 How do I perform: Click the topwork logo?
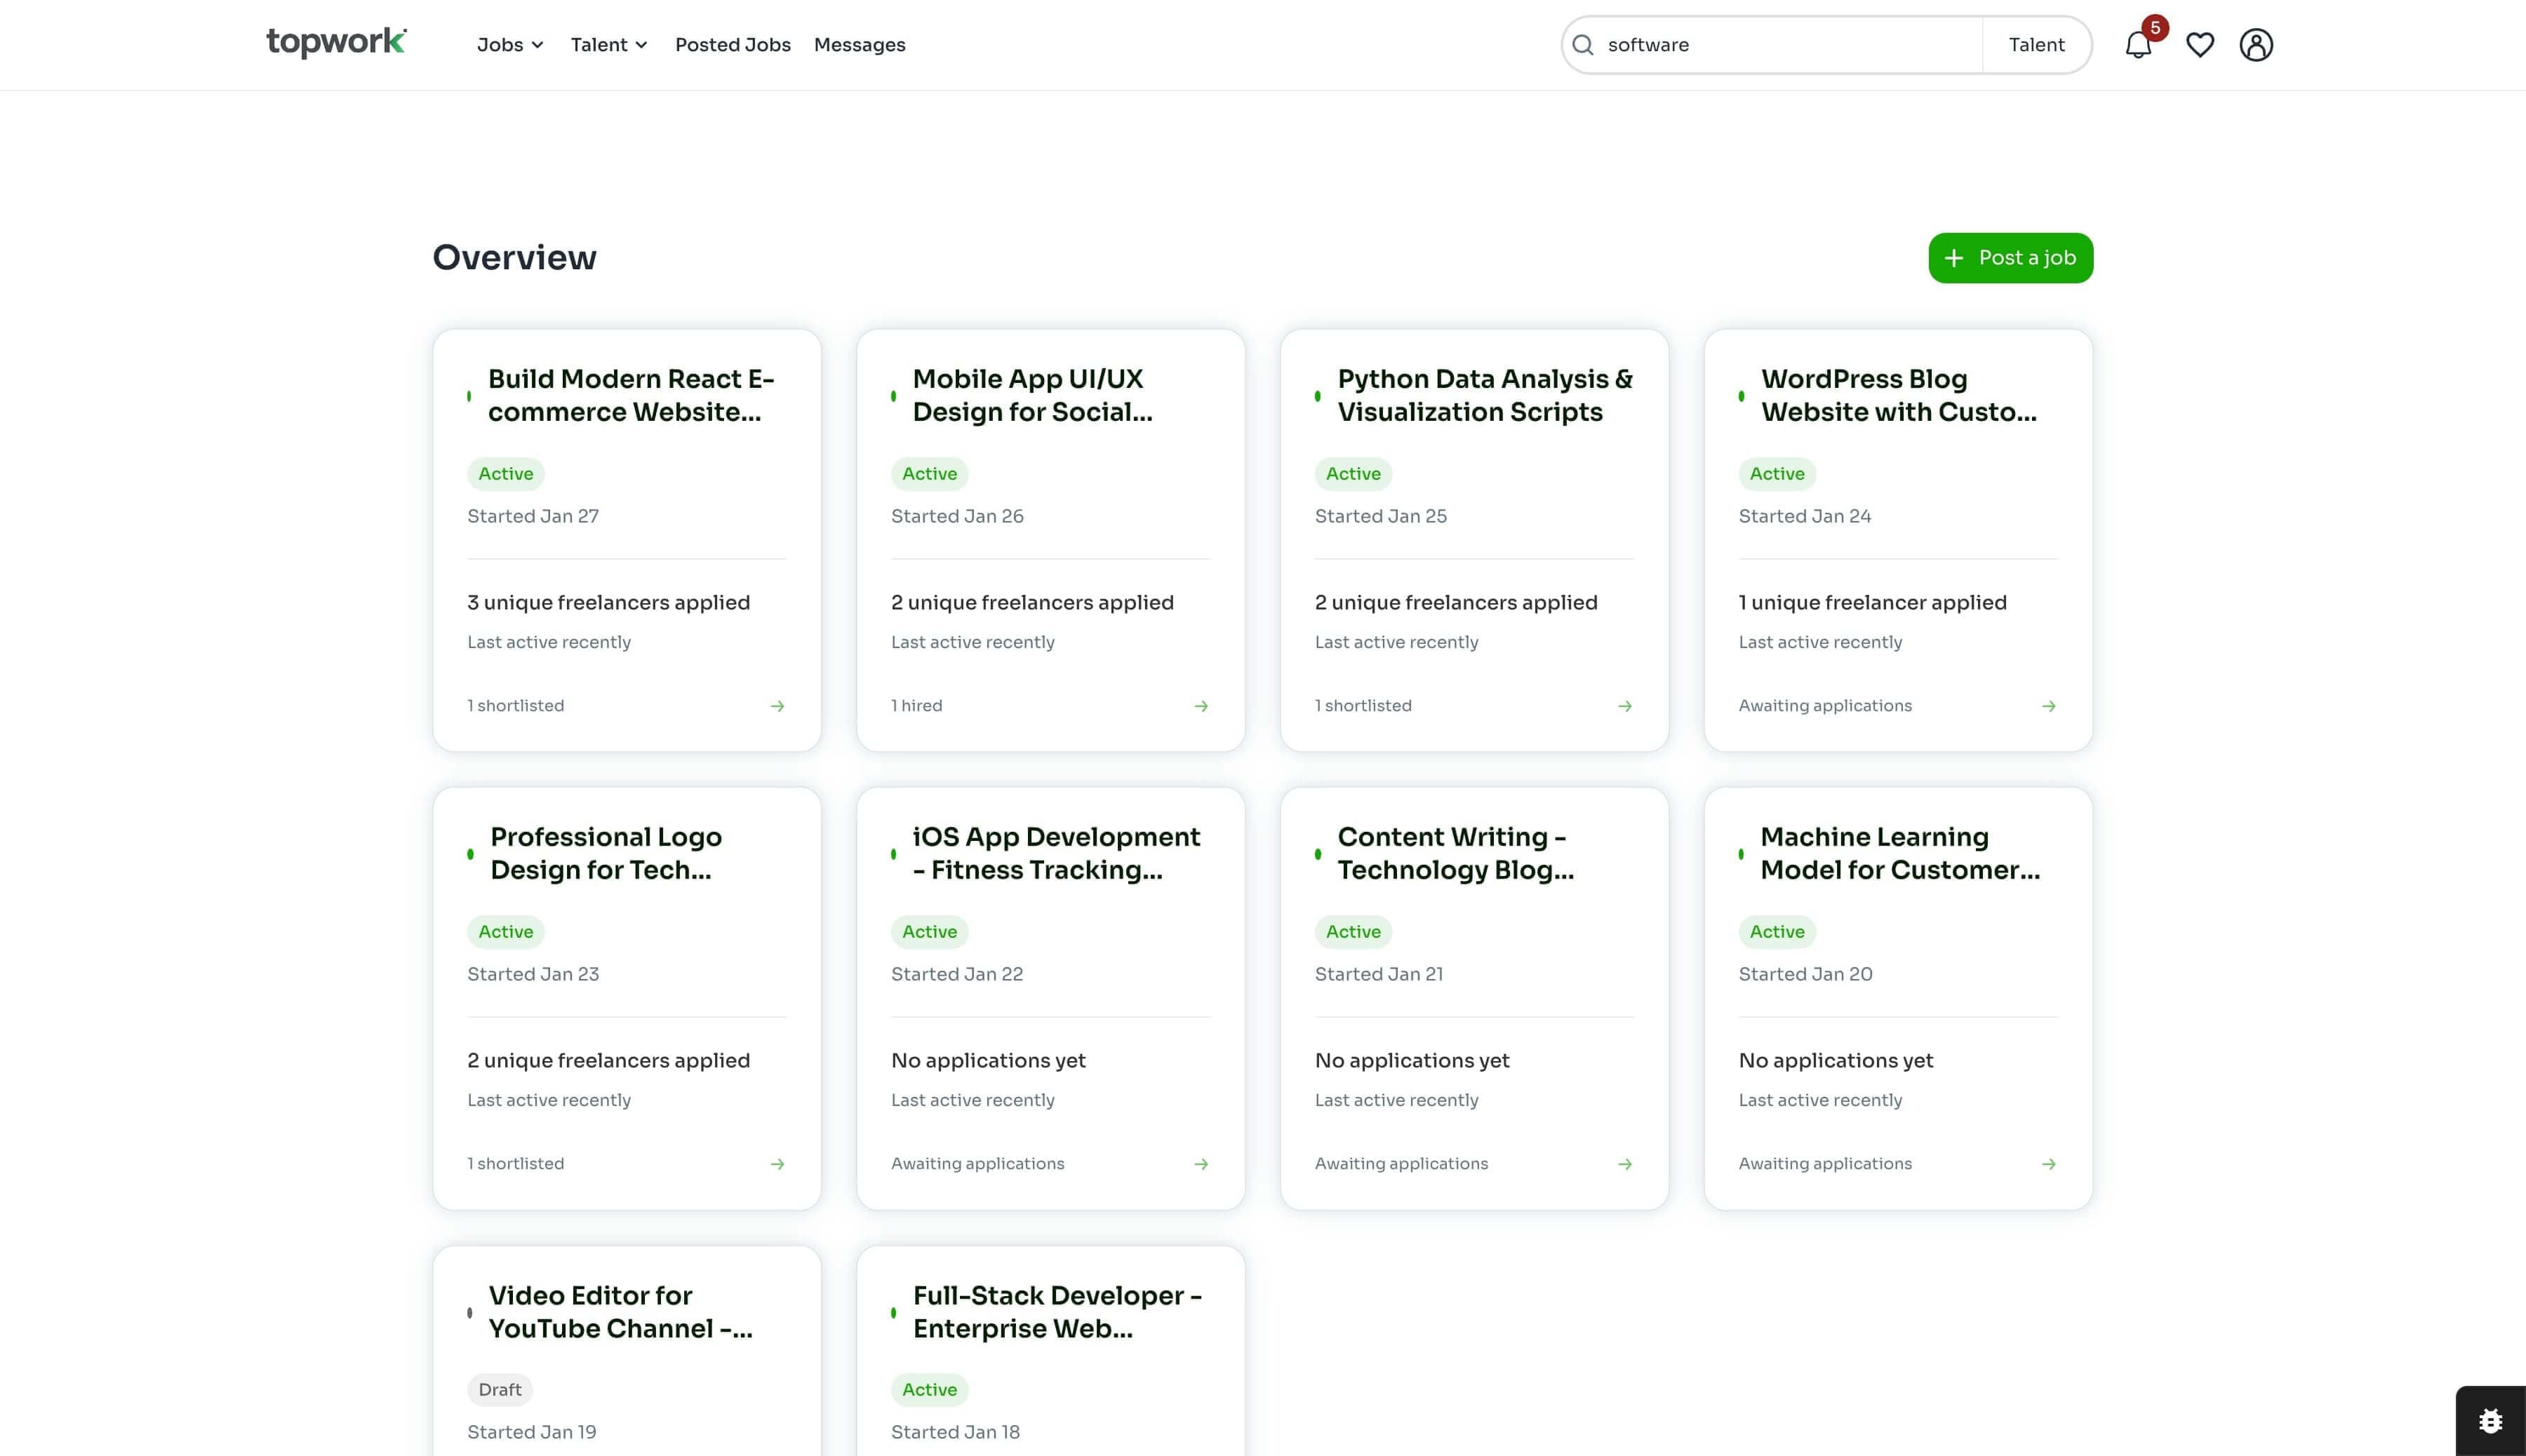[x=336, y=42]
